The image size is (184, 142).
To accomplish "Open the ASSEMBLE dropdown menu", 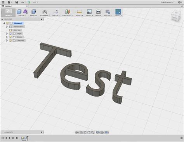I will point(45,16).
